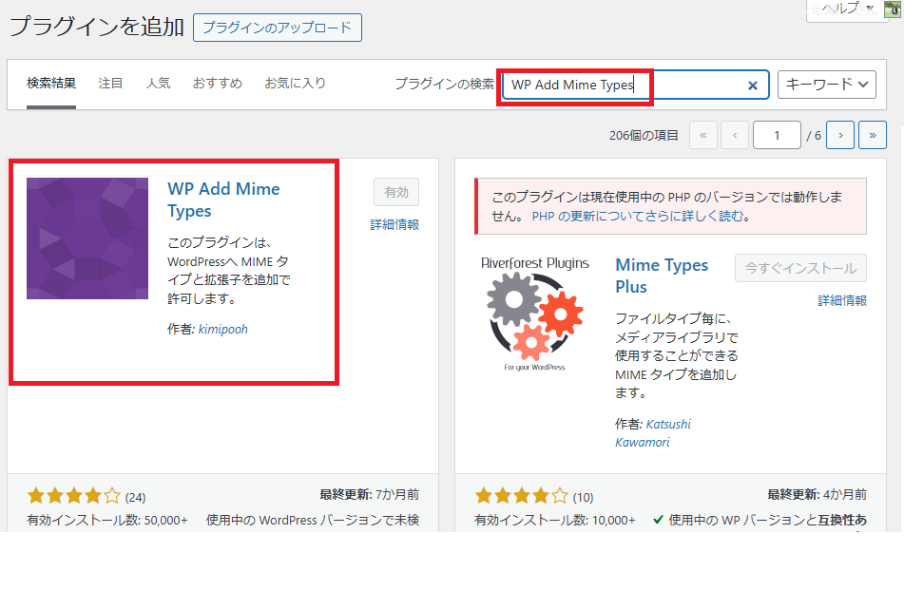Open the おすすめ tab
Screen dimensions: 904x610
218,84
